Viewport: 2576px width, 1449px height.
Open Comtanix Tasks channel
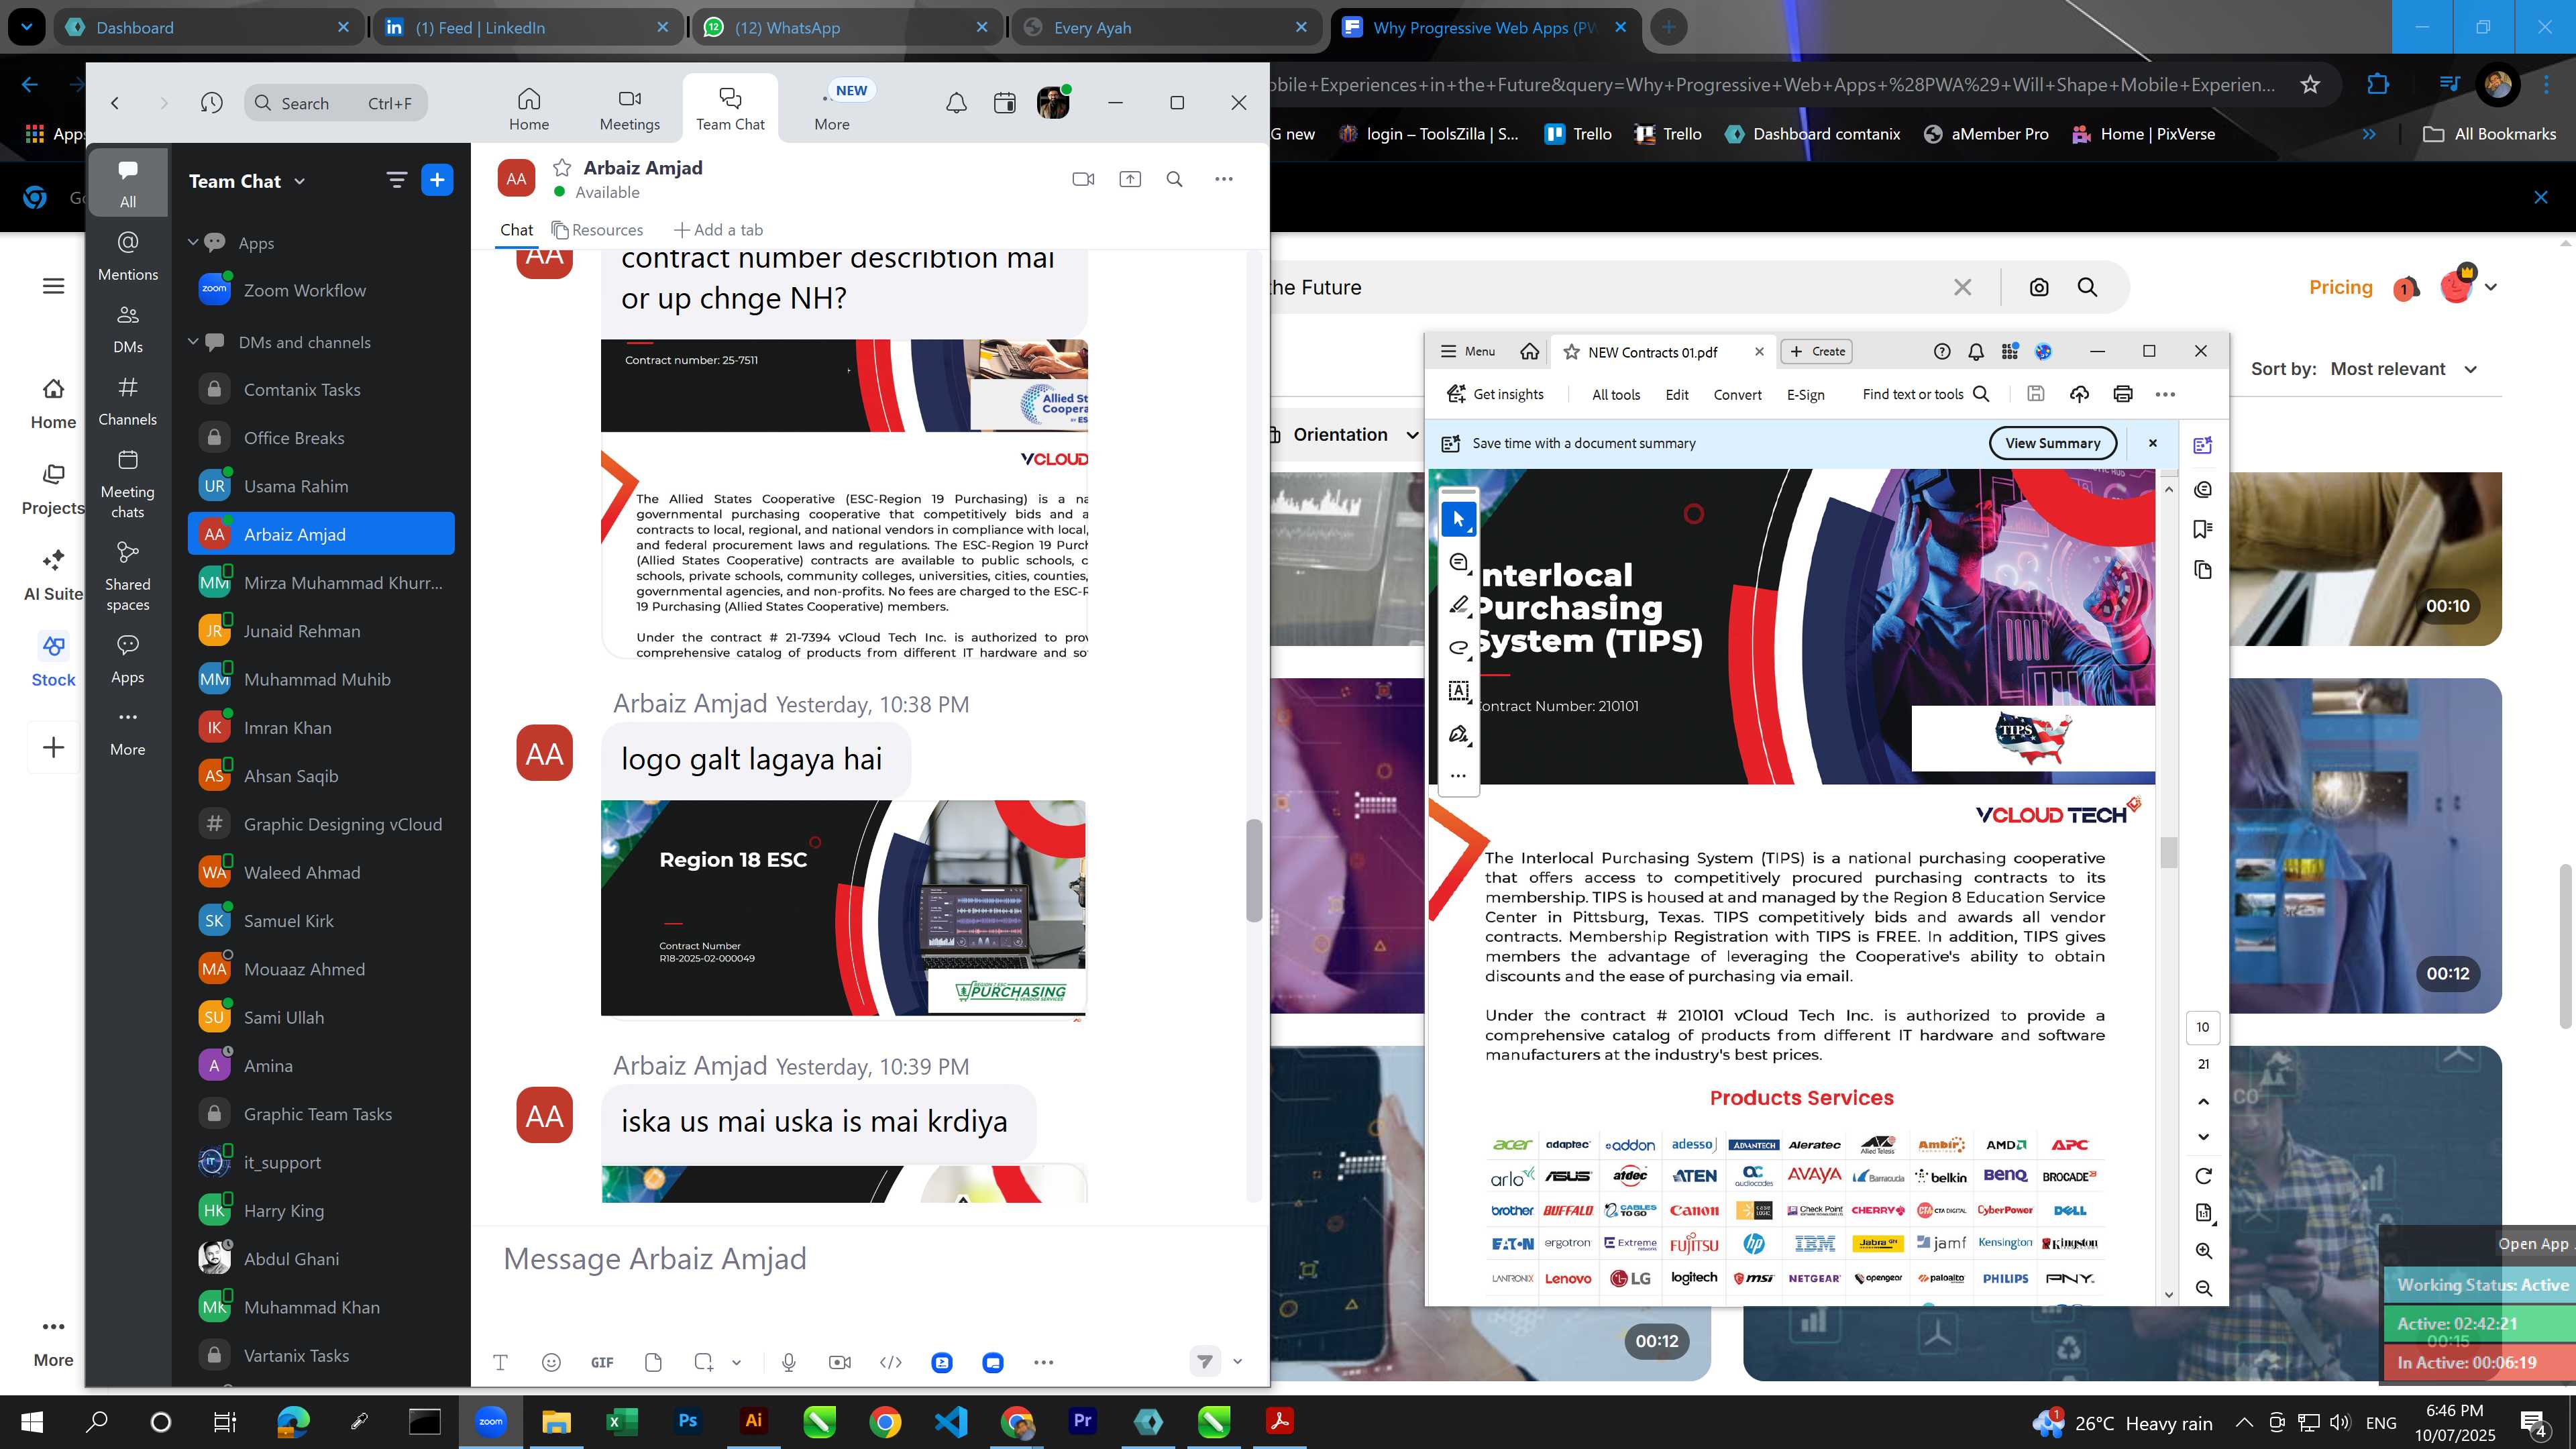320,389
